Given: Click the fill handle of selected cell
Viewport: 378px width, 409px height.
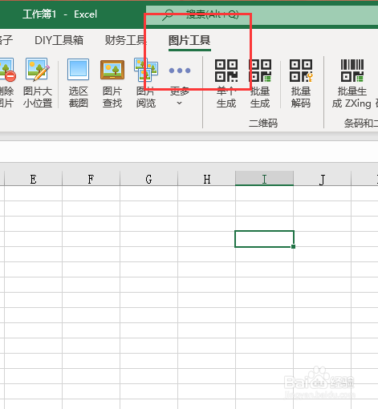Looking at the screenshot, I should pyautogui.click(x=293, y=246).
